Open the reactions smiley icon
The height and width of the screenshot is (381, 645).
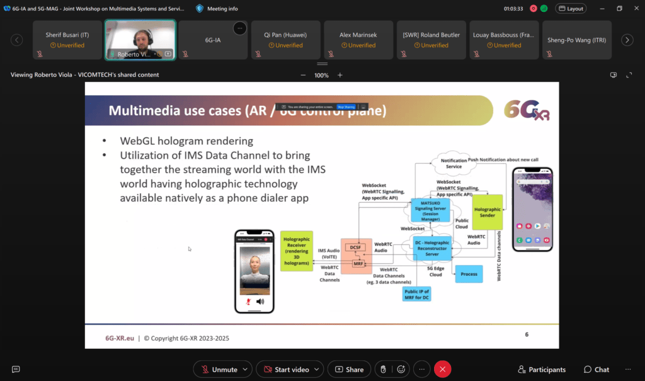pyautogui.click(x=401, y=370)
